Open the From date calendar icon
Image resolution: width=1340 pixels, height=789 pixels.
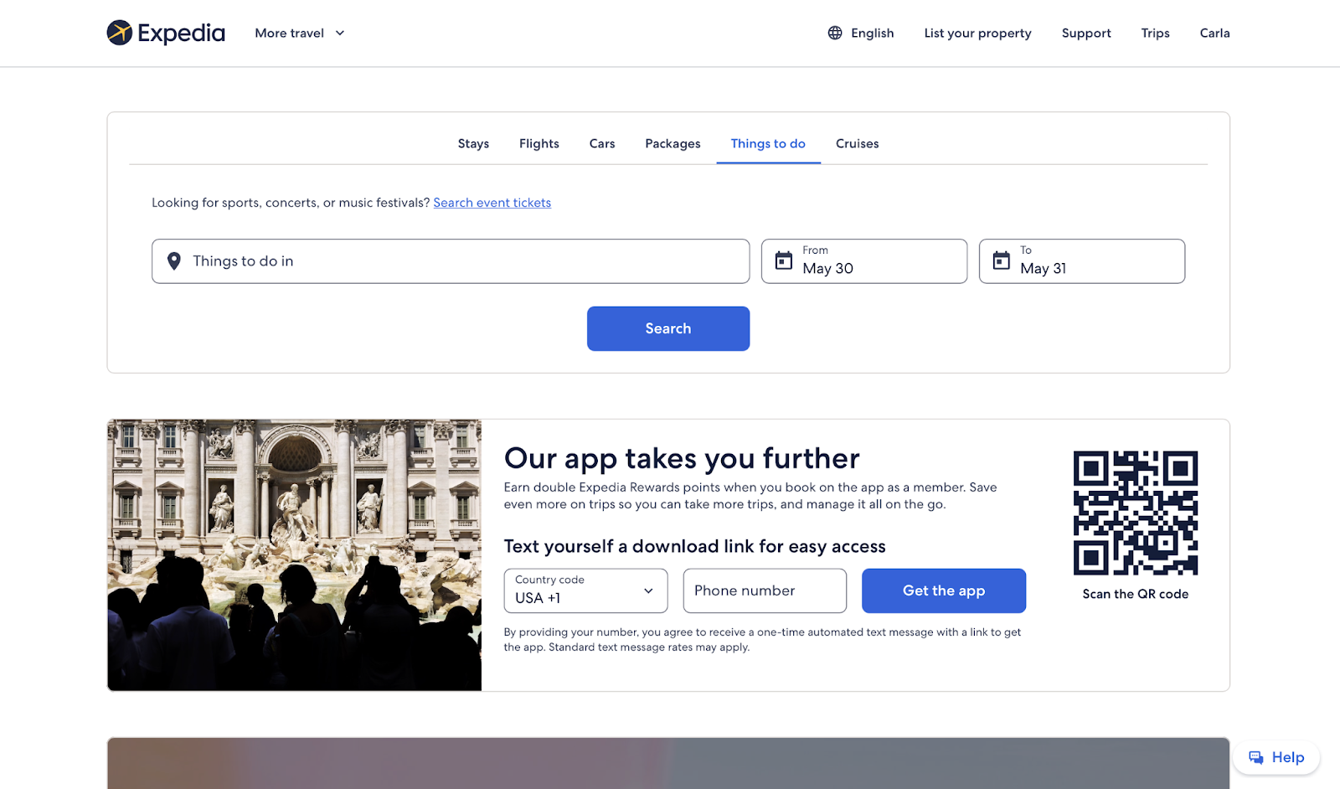click(x=784, y=260)
